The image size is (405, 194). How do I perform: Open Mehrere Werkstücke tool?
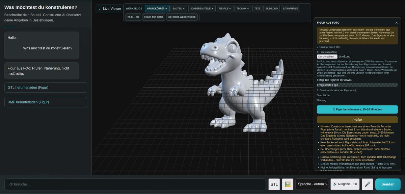(182, 17)
